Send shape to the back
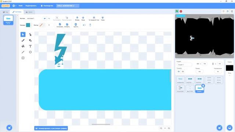 click(103, 19)
